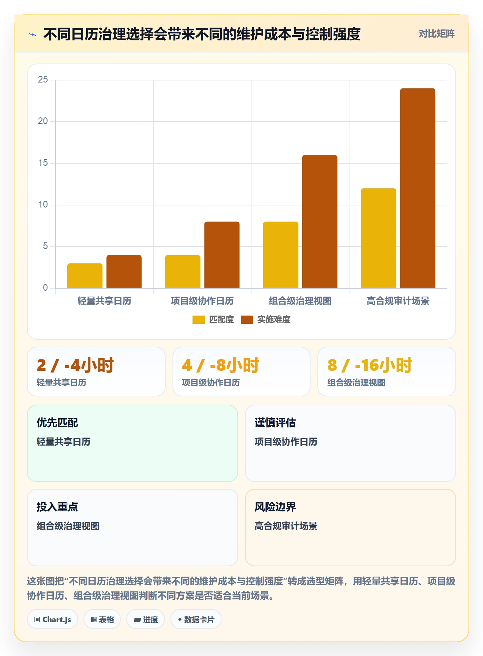Click the 高合规审计场景 x-axis label

pyautogui.click(x=398, y=301)
